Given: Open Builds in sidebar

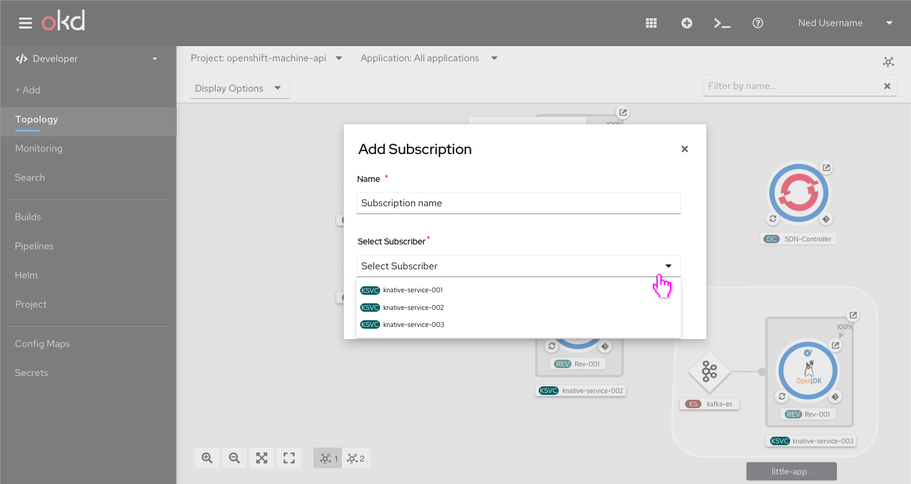Looking at the screenshot, I should pos(28,217).
